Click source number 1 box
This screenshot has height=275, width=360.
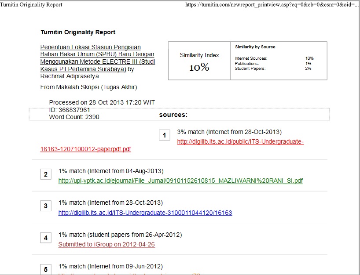point(164,135)
